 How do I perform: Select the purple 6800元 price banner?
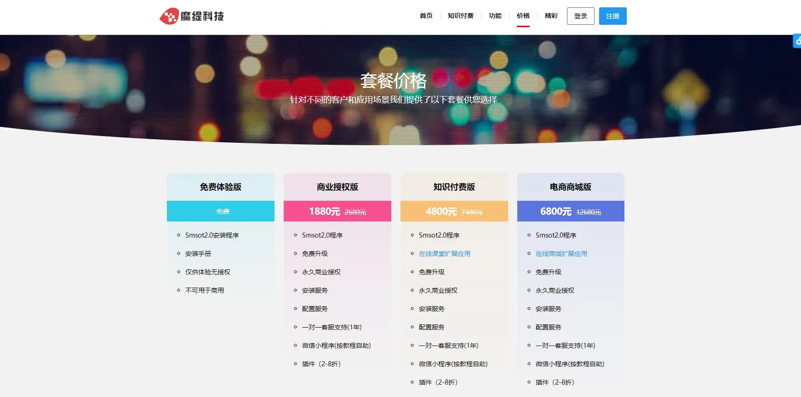tap(571, 211)
